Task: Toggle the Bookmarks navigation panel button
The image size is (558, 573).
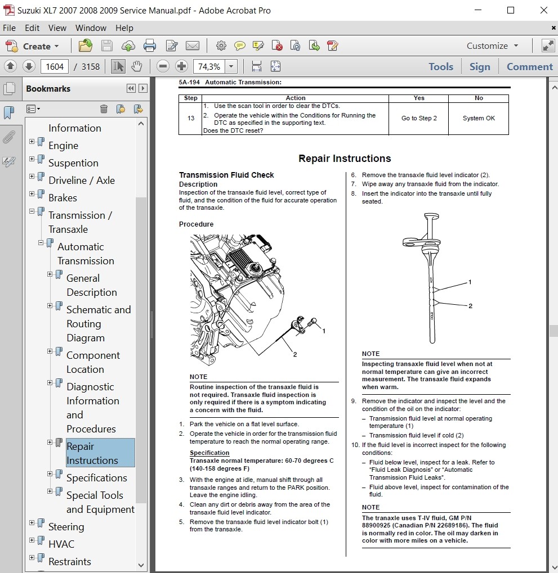Action: click(x=9, y=113)
